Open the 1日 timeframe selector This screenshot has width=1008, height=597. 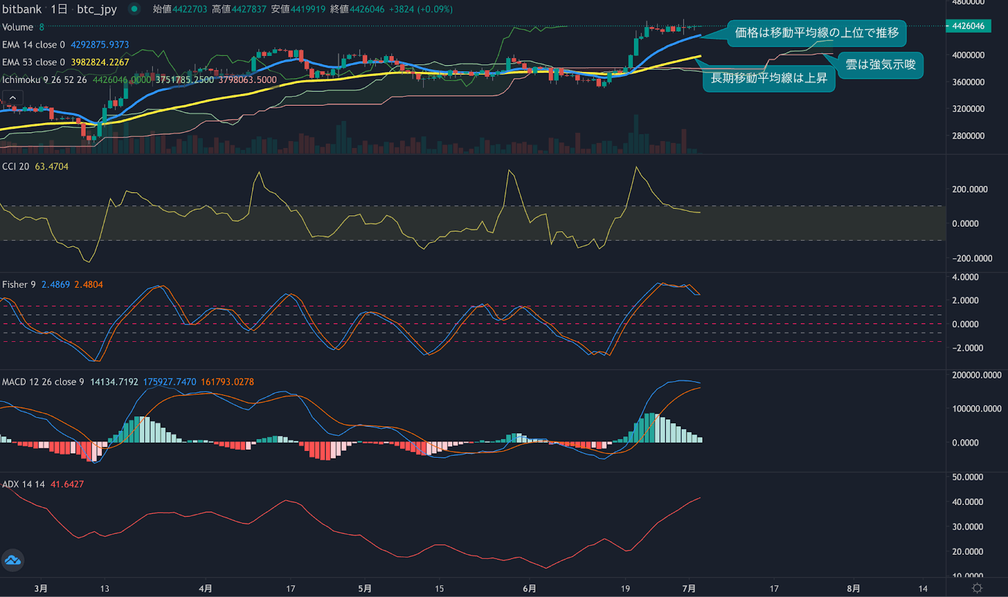tap(59, 9)
